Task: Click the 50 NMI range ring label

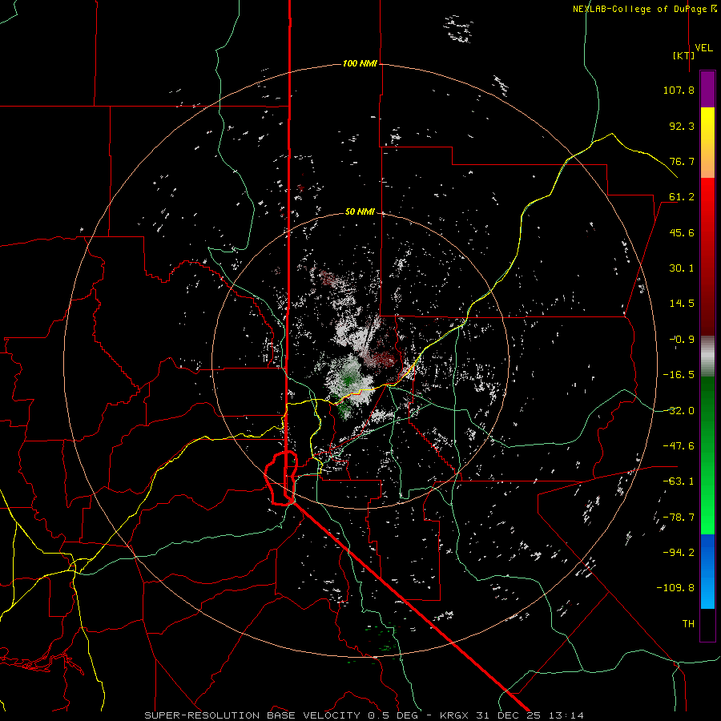Action: pyautogui.click(x=360, y=211)
